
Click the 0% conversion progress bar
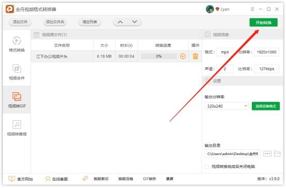[159, 56]
